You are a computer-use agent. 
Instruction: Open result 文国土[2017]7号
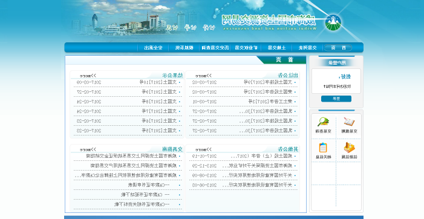pos(159,111)
